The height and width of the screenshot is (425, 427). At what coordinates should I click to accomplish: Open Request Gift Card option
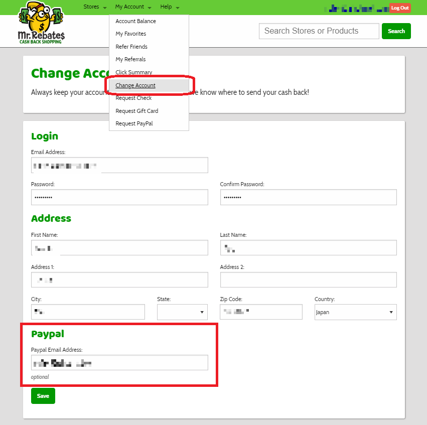[136, 111]
